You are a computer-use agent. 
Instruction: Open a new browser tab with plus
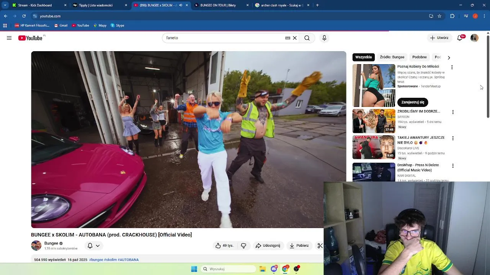(317, 5)
